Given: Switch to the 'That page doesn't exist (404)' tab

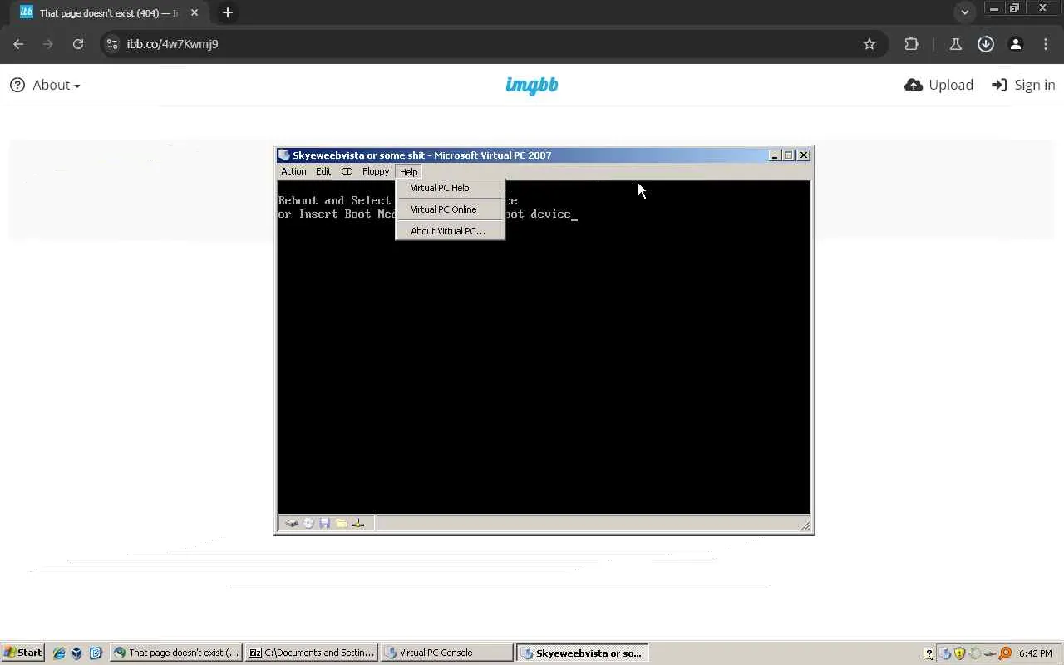Looking at the screenshot, I should point(108,13).
